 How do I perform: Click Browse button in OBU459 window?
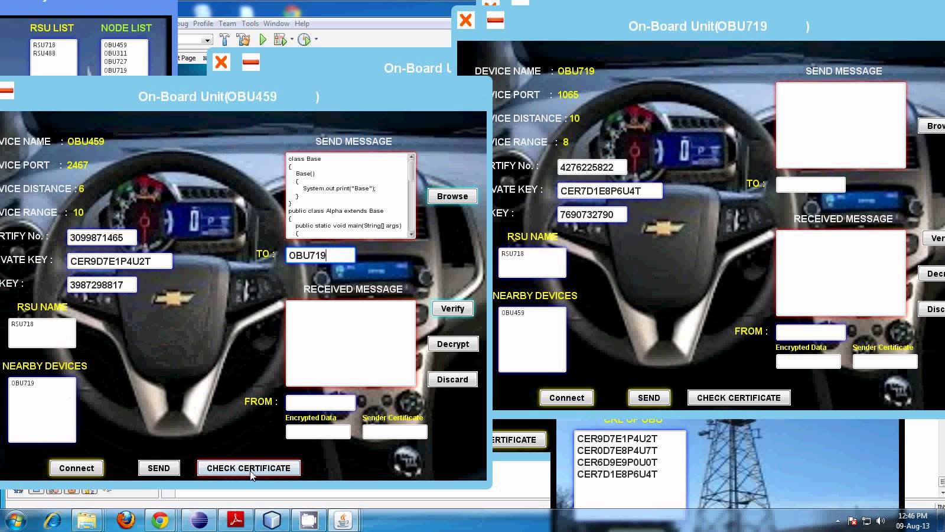pyautogui.click(x=452, y=196)
